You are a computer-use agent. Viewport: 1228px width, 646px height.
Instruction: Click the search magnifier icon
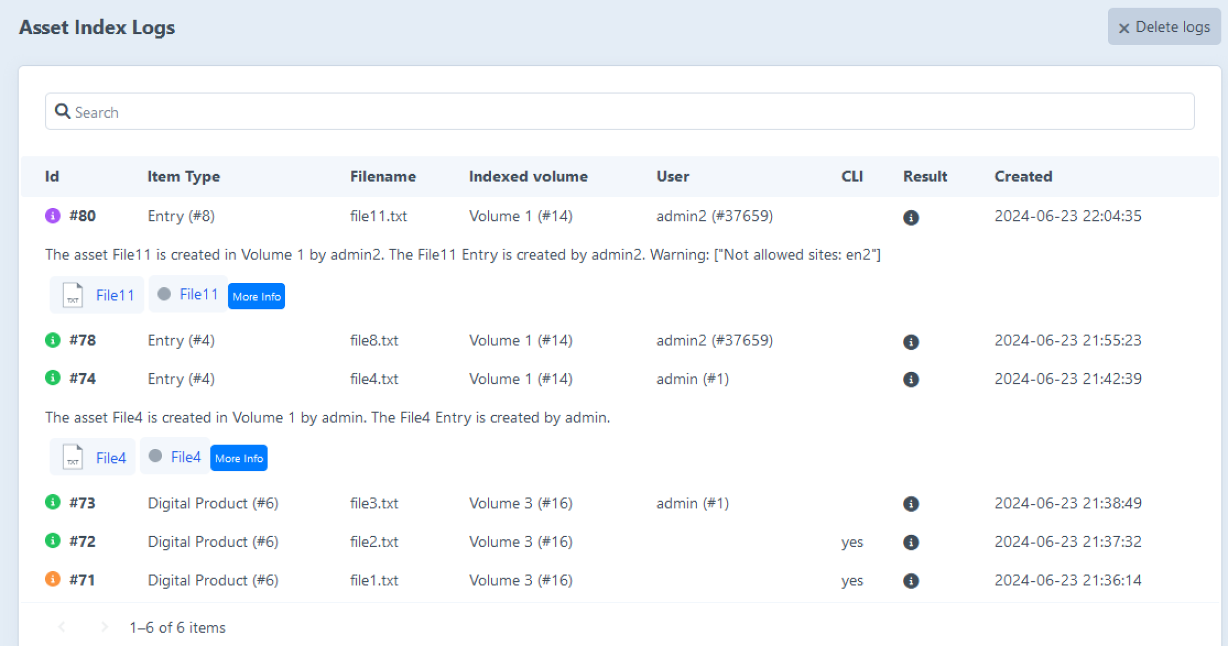coord(63,112)
